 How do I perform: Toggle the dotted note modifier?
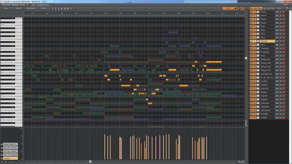[74, 8]
